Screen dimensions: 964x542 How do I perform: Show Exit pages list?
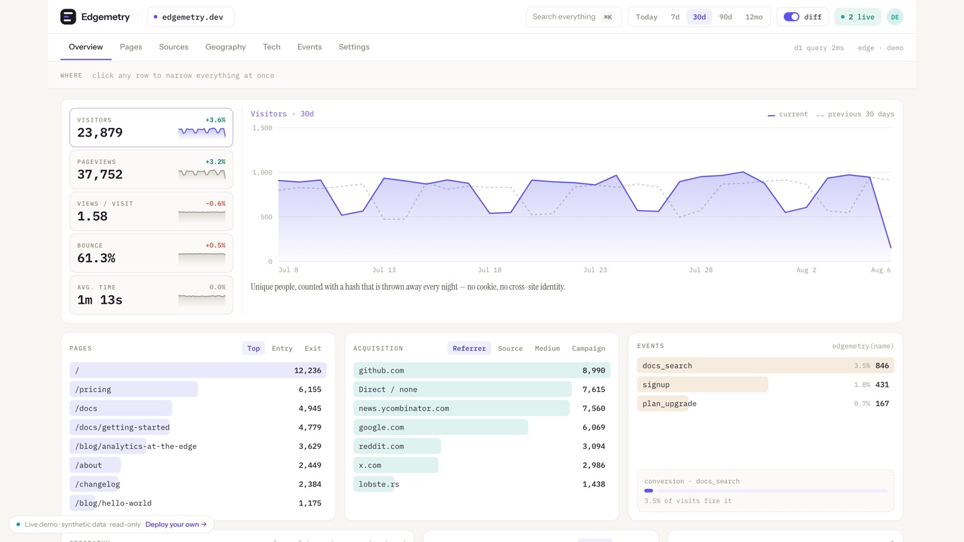313,348
